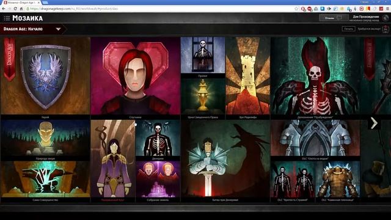Click the Для Прохождения world state name
The width and height of the screenshot is (391, 220).
click(366, 16)
